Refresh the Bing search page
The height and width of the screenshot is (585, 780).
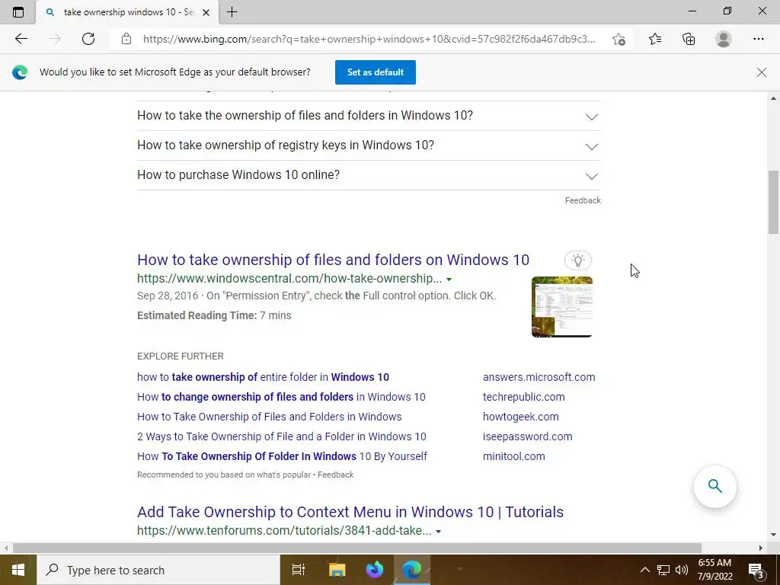(88, 39)
